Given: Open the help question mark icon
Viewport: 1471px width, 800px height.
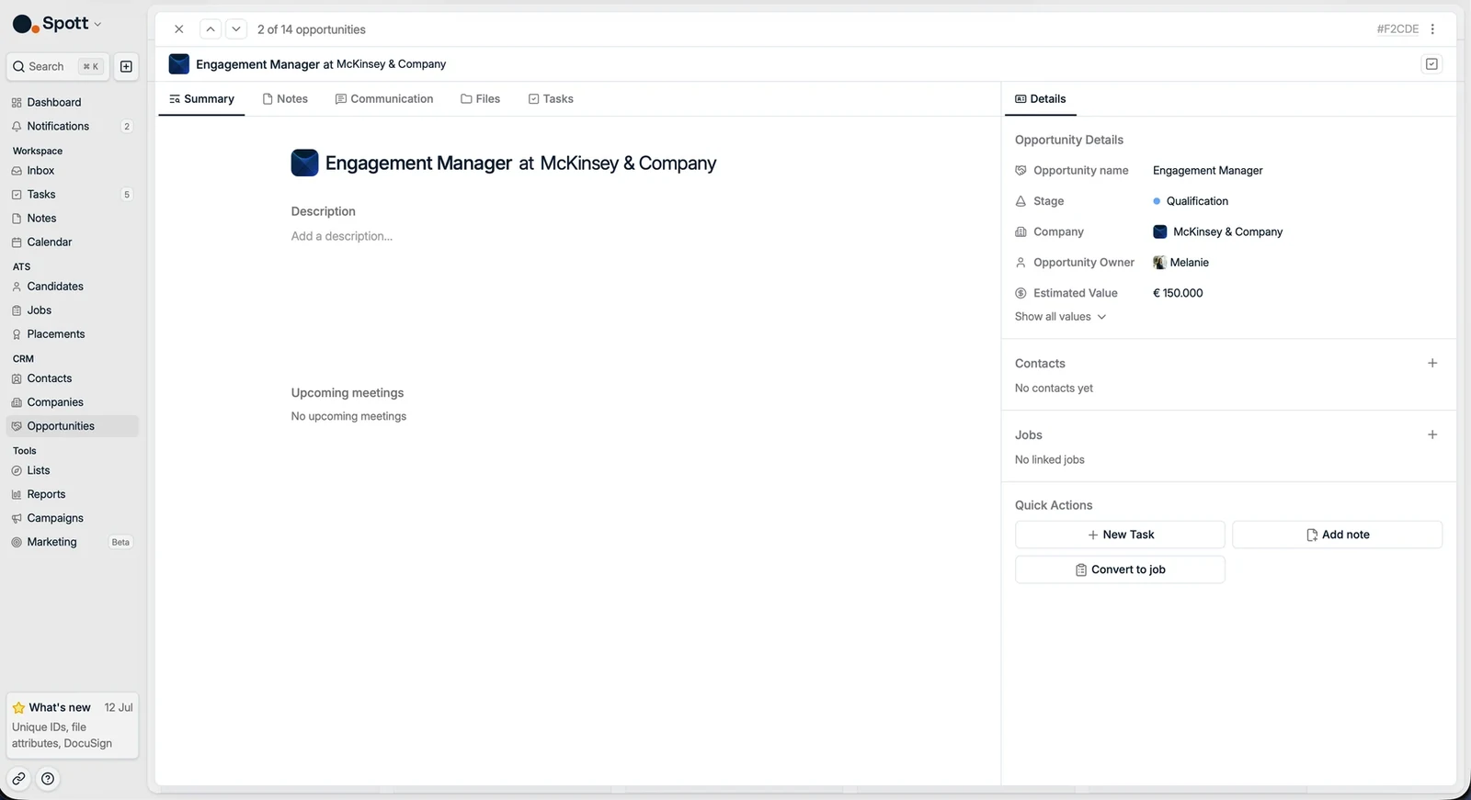Looking at the screenshot, I should [x=48, y=779].
